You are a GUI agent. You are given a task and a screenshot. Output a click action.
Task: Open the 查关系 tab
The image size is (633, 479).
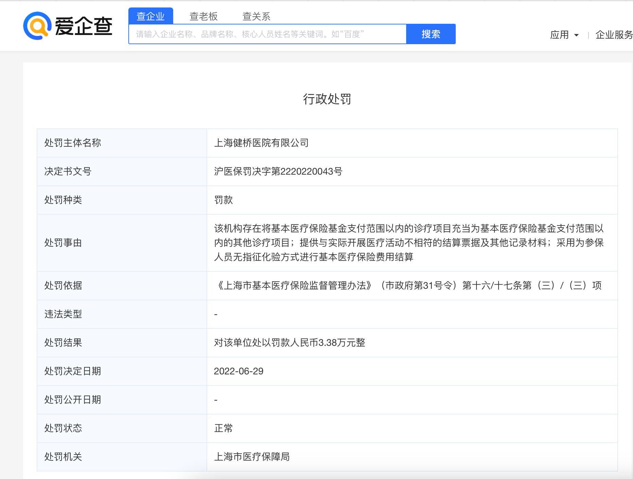(256, 16)
